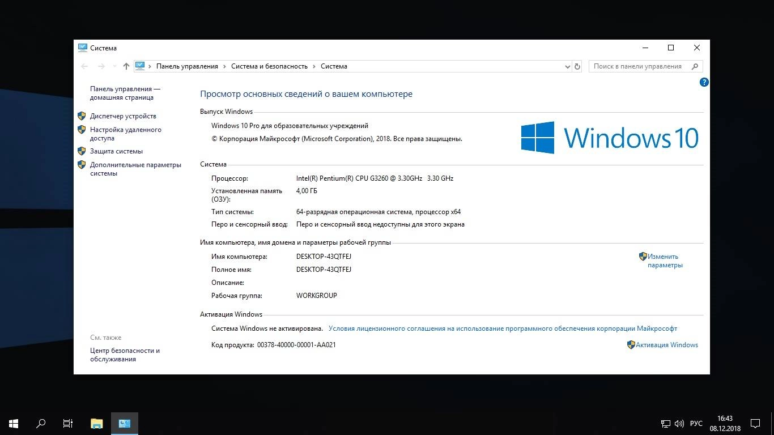774x435 pixels.
Task: Click the search magnifier icon in the search box
Action: 695,66
